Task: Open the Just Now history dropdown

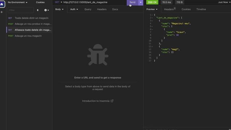Action: tap(224, 2)
